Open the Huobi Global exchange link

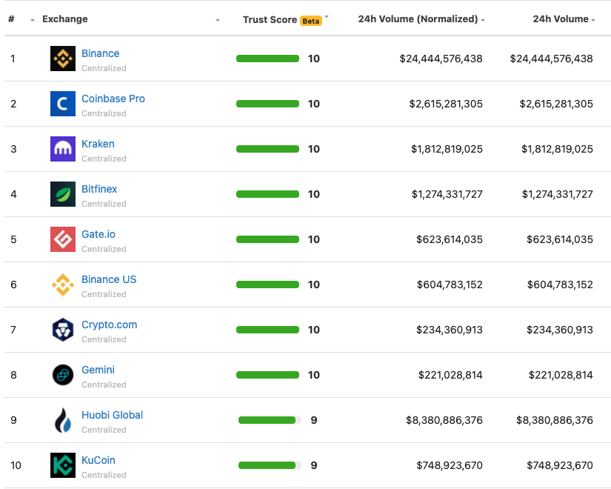click(x=112, y=416)
